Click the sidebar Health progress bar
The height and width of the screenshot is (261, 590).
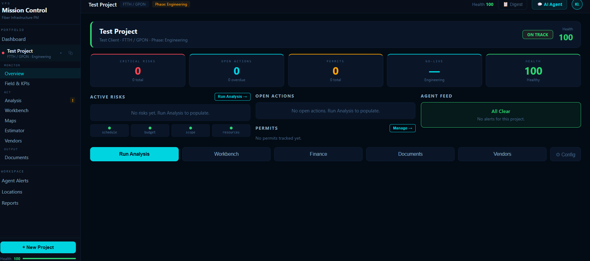point(49,259)
